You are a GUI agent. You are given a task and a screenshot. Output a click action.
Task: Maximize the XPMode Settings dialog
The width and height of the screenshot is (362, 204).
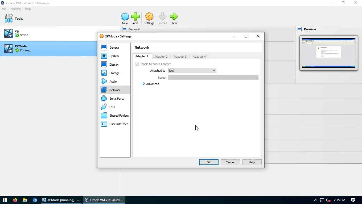(246, 36)
